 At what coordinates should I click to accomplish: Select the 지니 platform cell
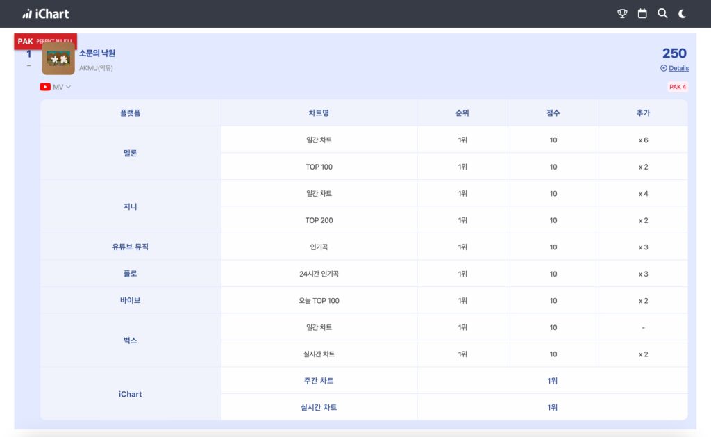pos(130,206)
